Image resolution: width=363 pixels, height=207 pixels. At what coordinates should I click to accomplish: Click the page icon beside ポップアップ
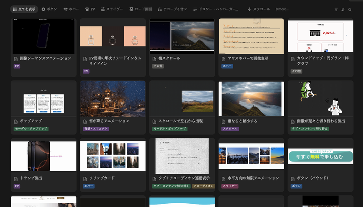pos(16,121)
